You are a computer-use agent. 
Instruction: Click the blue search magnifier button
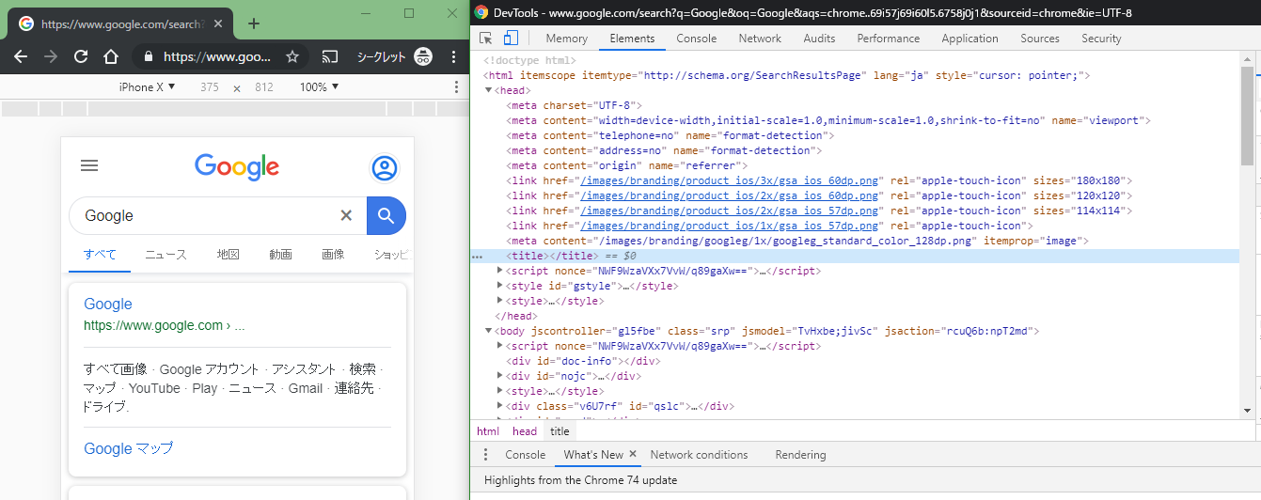(386, 216)
